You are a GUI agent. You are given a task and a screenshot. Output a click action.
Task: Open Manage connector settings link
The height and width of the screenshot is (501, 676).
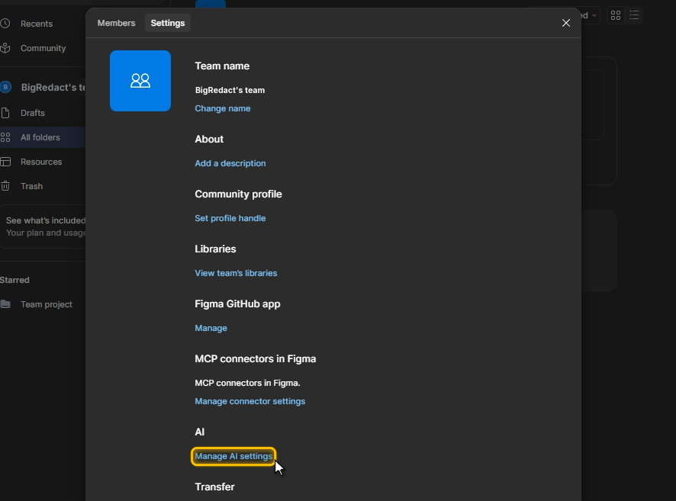[x=250, y=401]
